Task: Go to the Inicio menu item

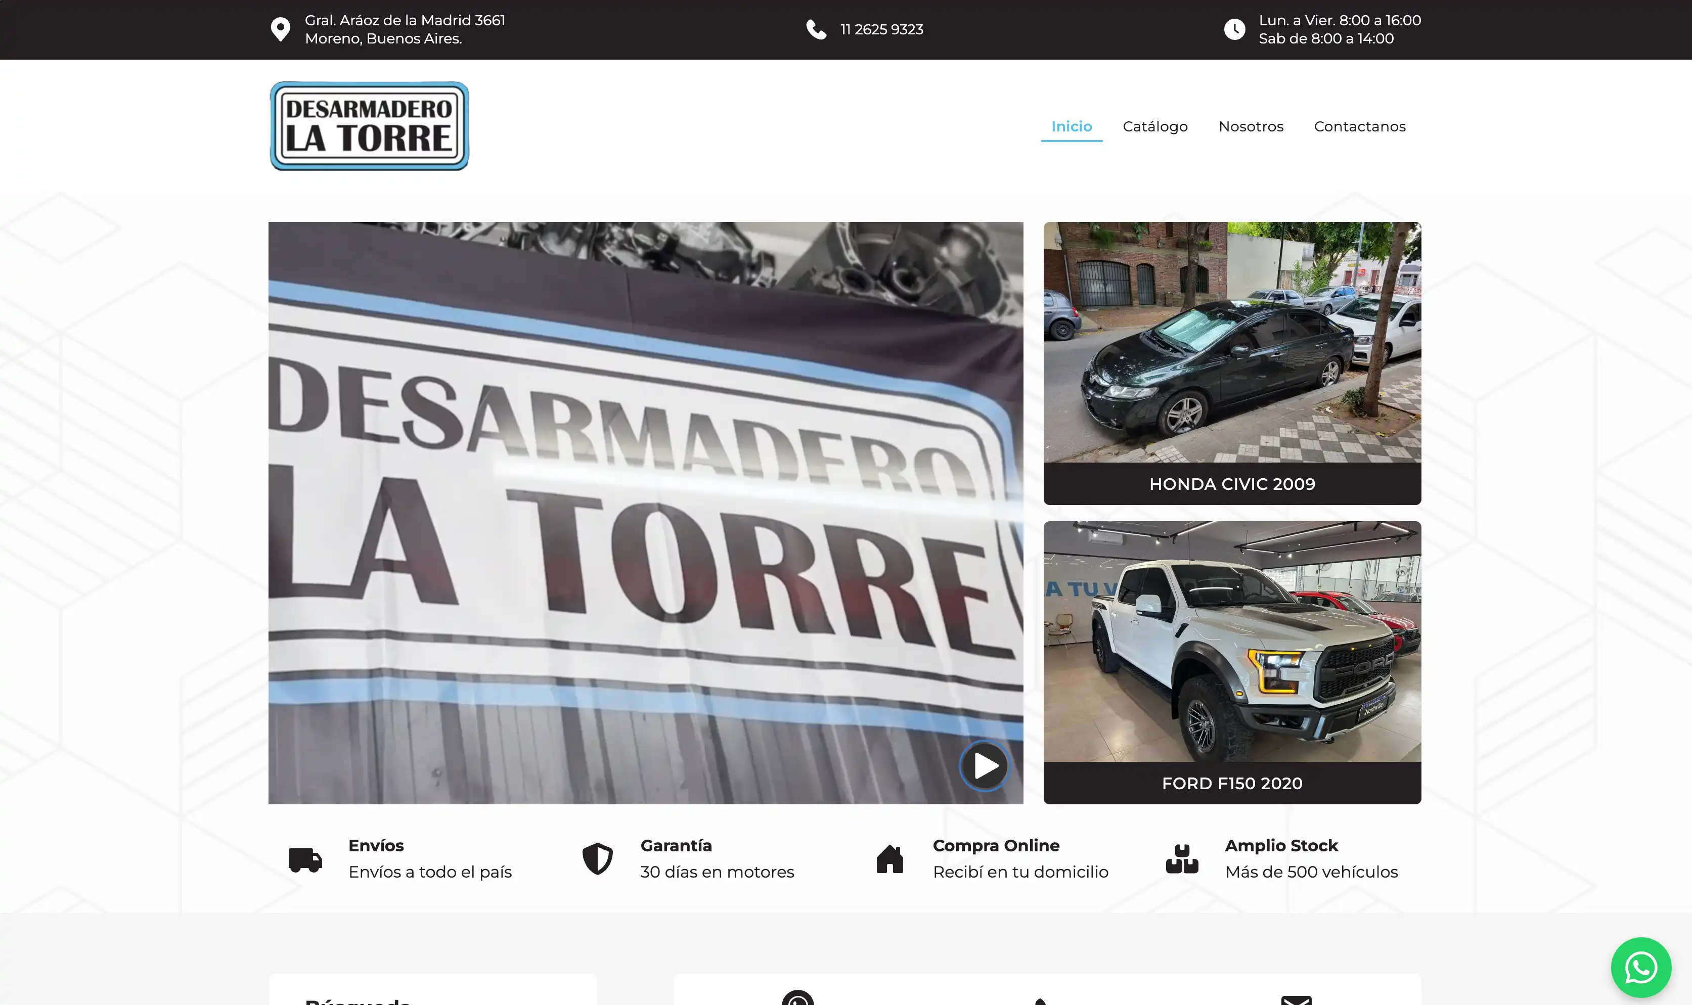Action: tap(1072, 127)
